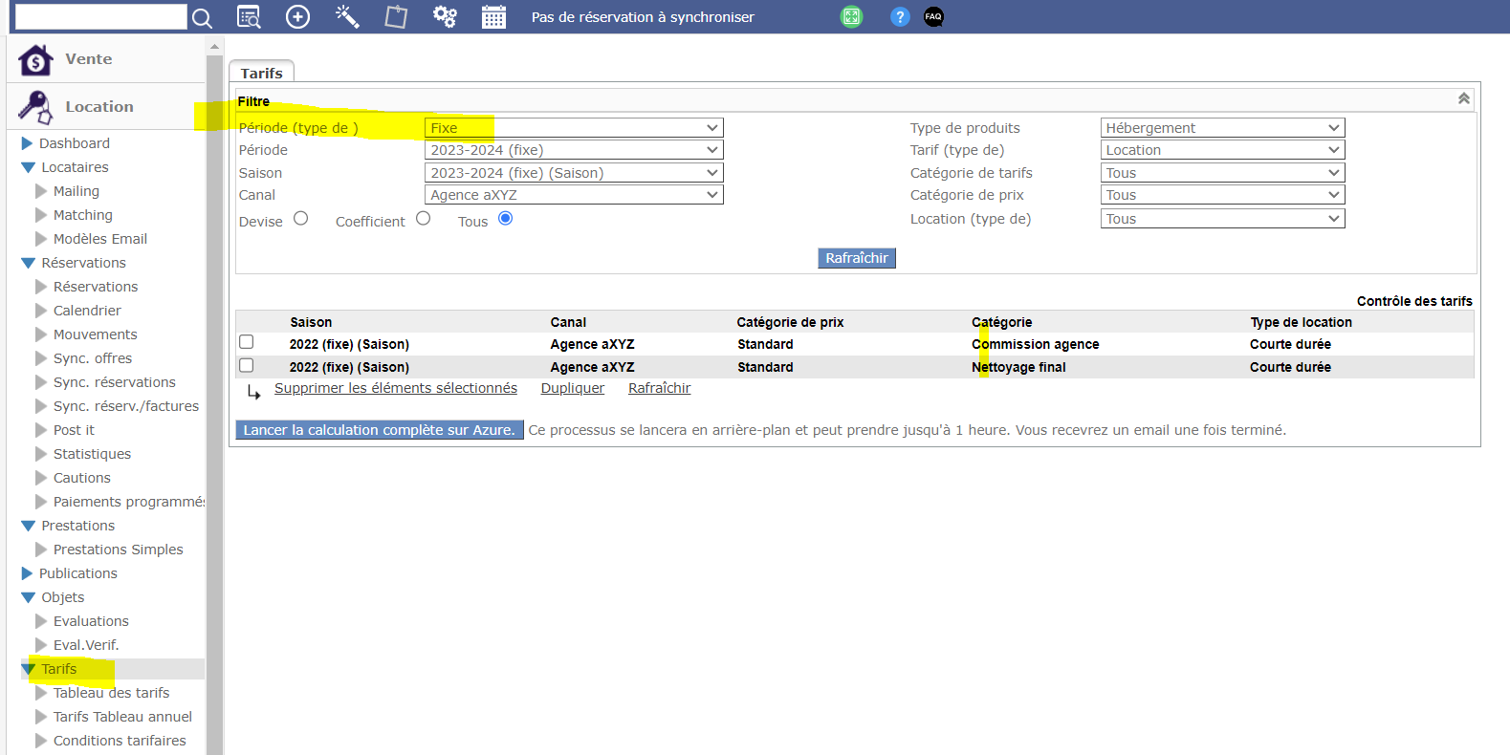Click the magnifying glass search icon

(x=202, y=18)
